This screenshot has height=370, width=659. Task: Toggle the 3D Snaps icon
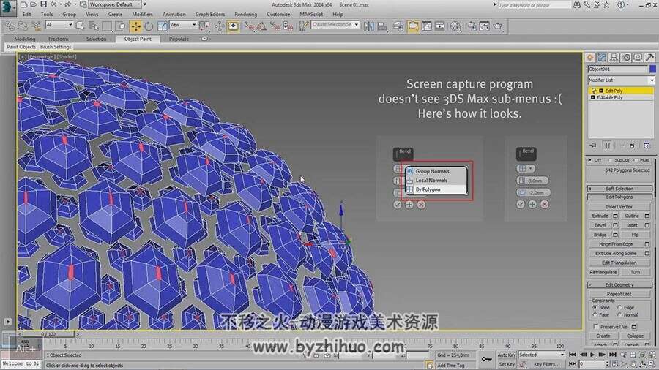pyautogui.click(x=249, y=26)
